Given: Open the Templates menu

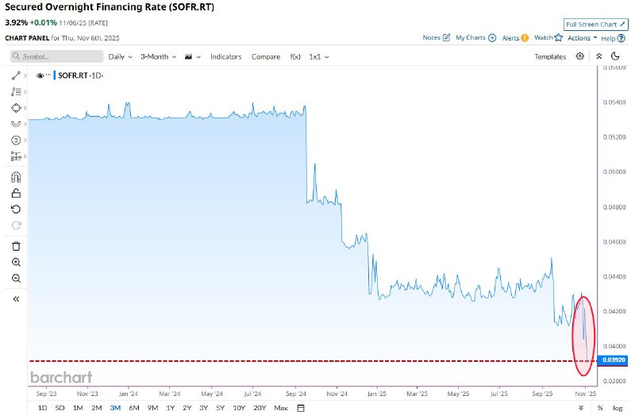Looking at the screenshot, I should coord(550,56).
